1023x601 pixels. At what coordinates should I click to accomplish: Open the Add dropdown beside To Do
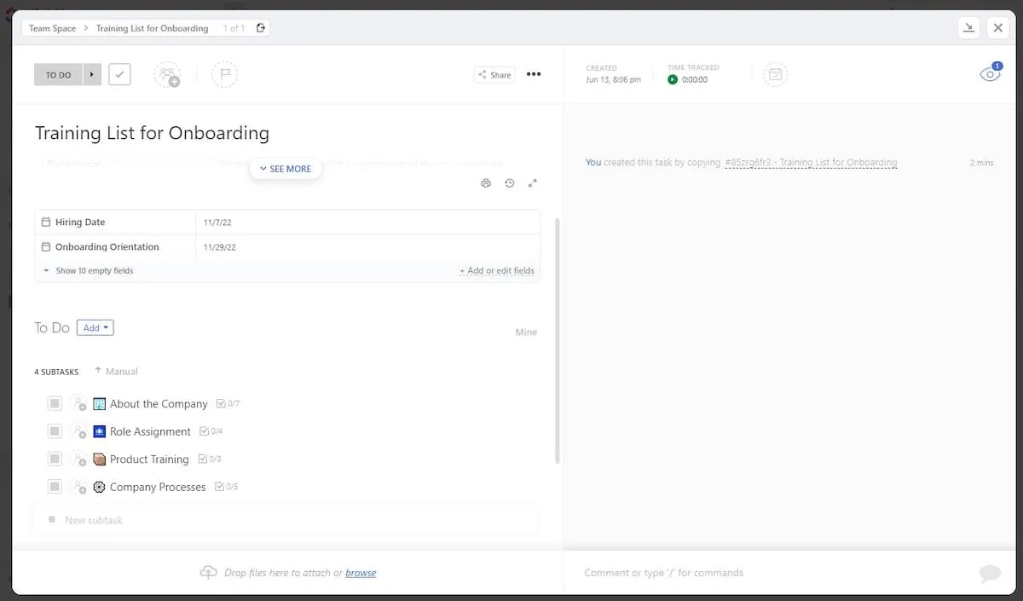95,327
